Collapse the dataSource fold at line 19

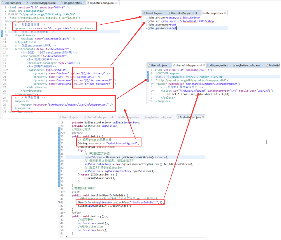coord(7,70)
